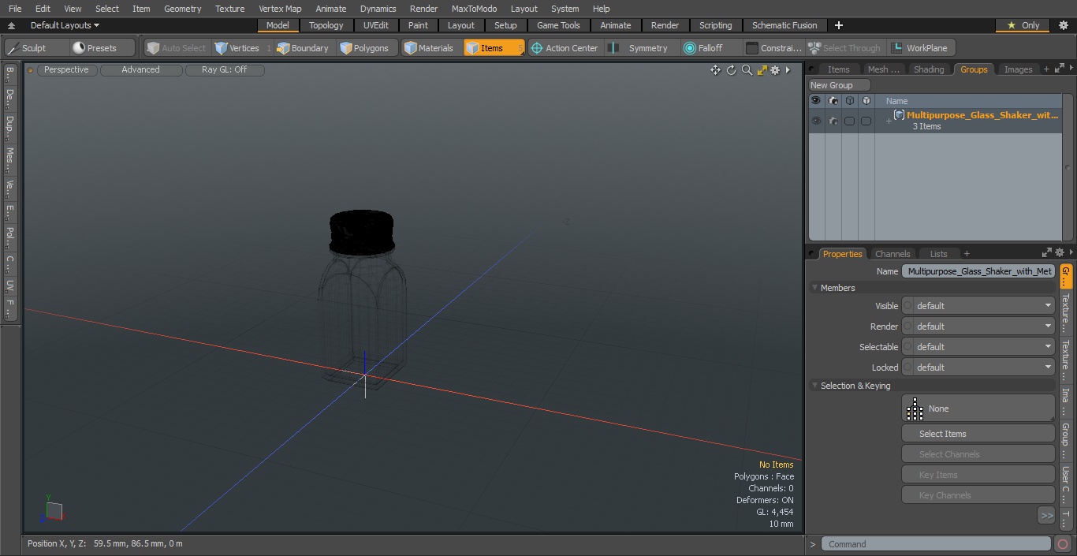The width and height of the screenshot is (1077, 556).
Task: Click the record circle beside Command field
Action: (1063, 544)
